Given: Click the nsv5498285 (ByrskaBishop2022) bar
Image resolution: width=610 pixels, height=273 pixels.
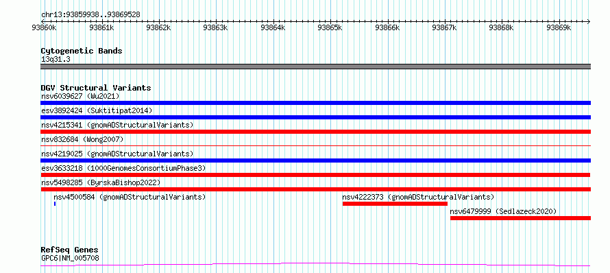Looking at the screenshot, I should [x=315, y=189].
